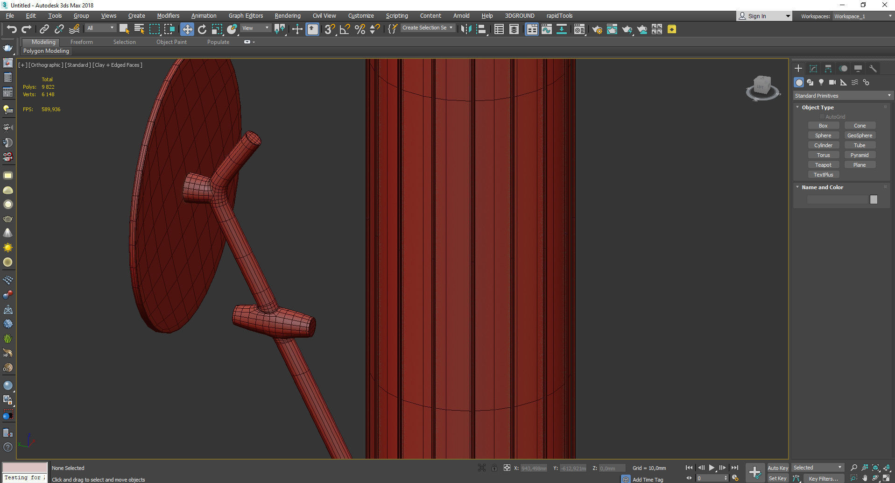Click the Align tool icon
895x483 pixels.
coord(481,29)
